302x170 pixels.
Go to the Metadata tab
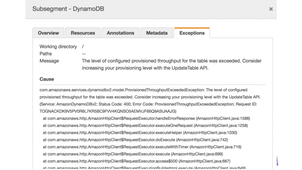click(x=157, y=33)
